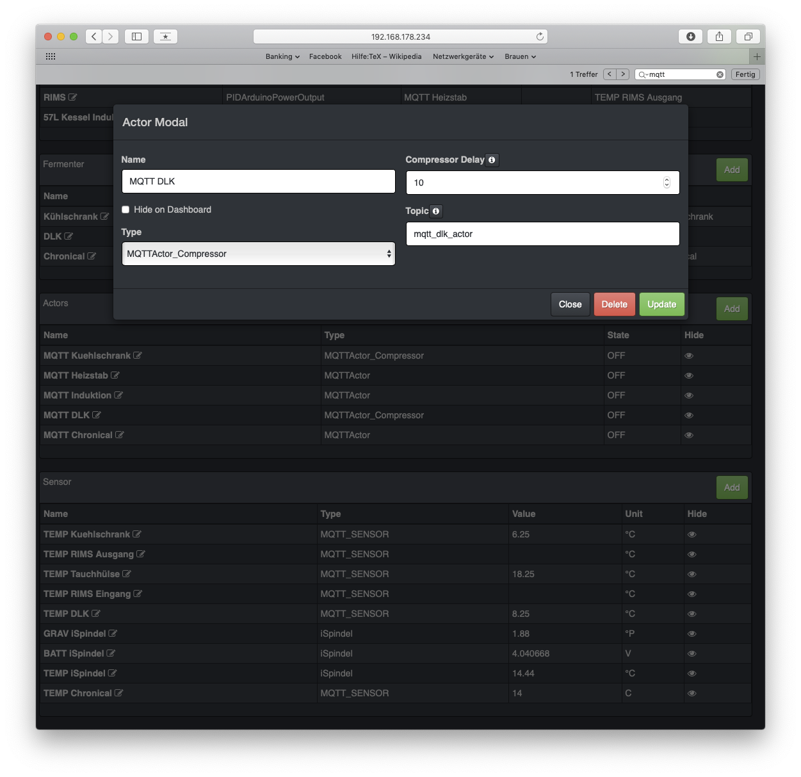
Task: Toggle visibility eye for MQTT Heizstab actor
Action: pyautogui.click(x=689, y=376)
